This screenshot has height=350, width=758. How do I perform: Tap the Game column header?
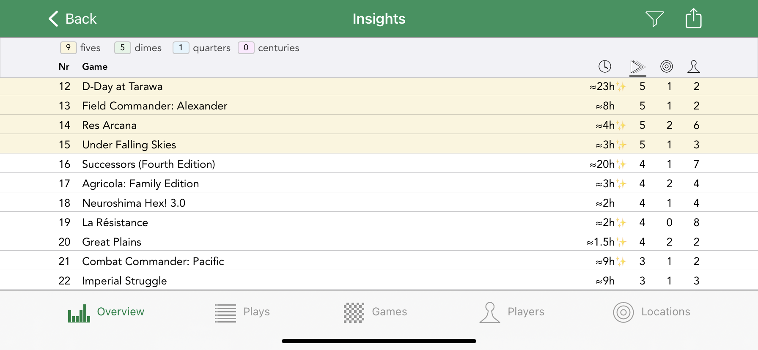[95, 67]
